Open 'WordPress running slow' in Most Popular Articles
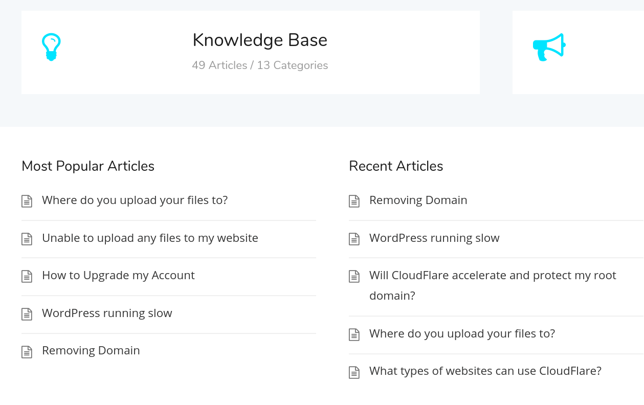Screen dimensions: 644x405 [107, 313]
